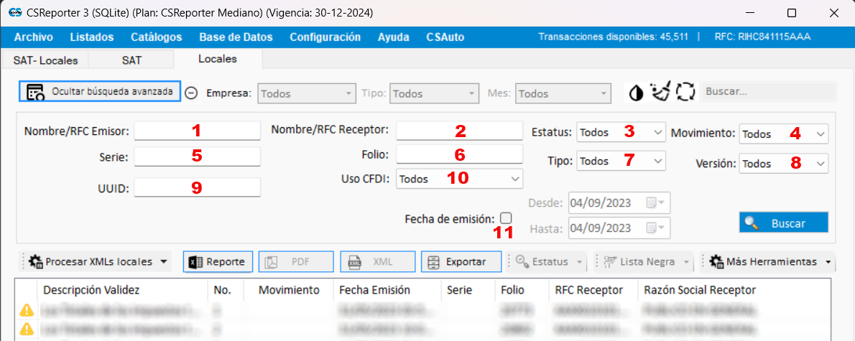Click the UUID input field

pos(198,187)
